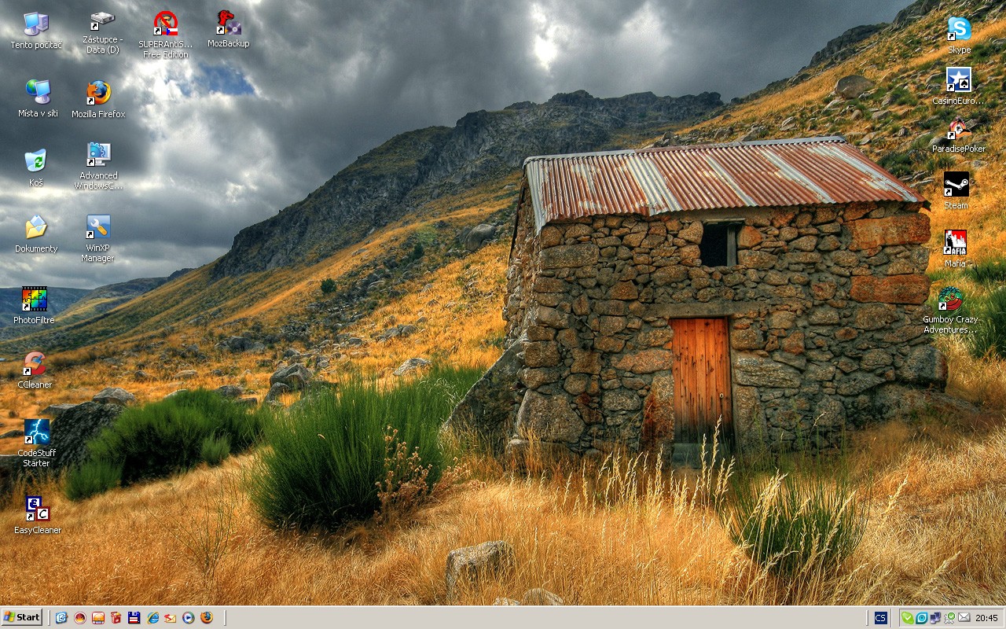Click the Steam shortcut icon

pos(956,185)
